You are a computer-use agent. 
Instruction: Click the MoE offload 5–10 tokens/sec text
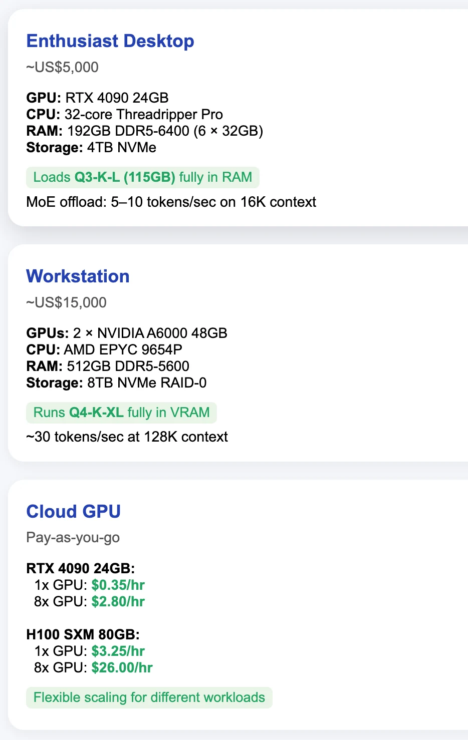pos(171,202)
